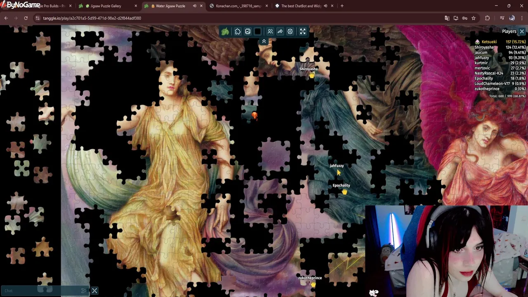528x297 pixels.
Task: Open a new browser tab
Action: coord(342,6)
